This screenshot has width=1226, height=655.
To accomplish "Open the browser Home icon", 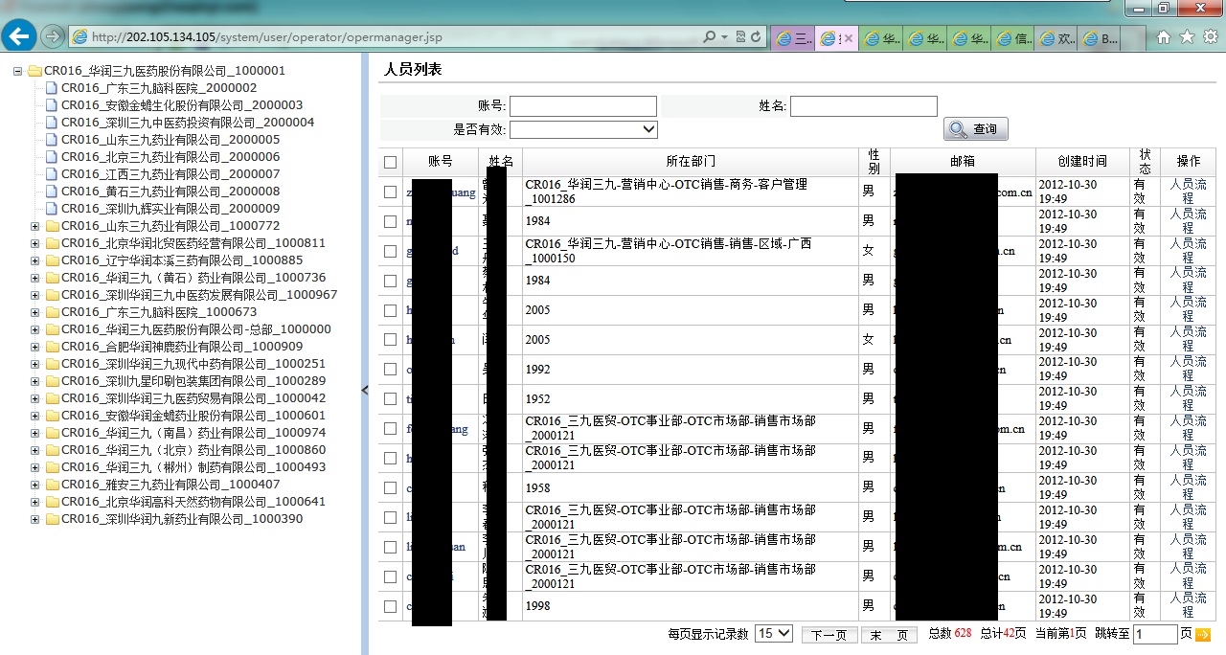I will coord(1164,37).
